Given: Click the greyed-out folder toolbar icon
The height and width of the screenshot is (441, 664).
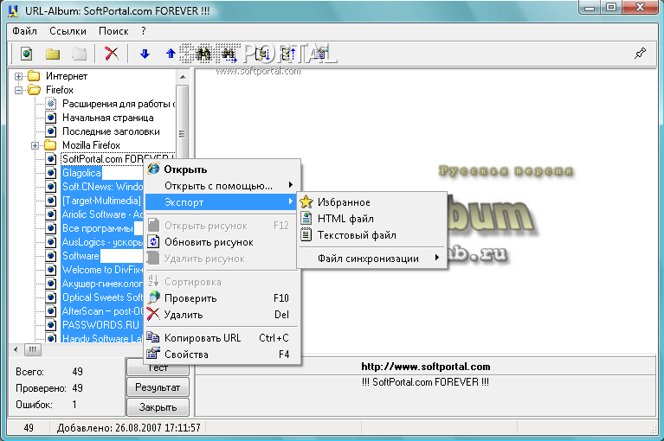Looking at the screenshot, I should 79,54.
